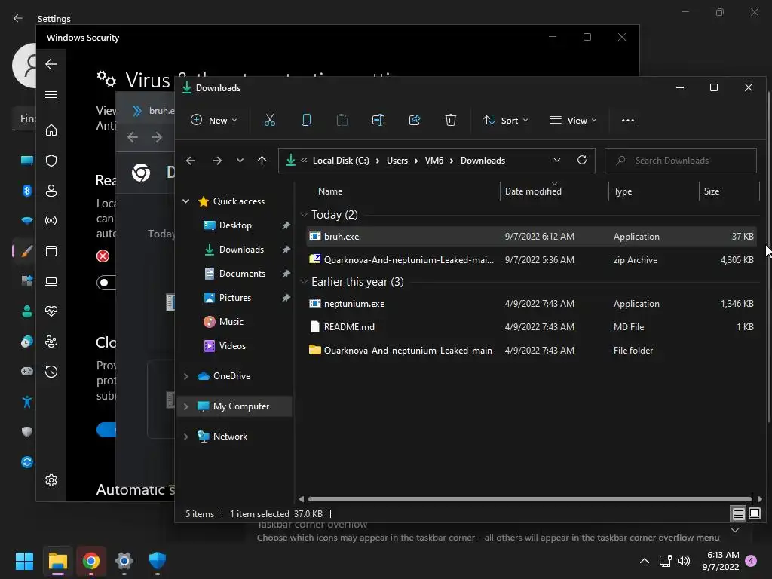Screen dimensions: 772x579
Task: Select Desktop in Quick access
Action: coord(235,225)
